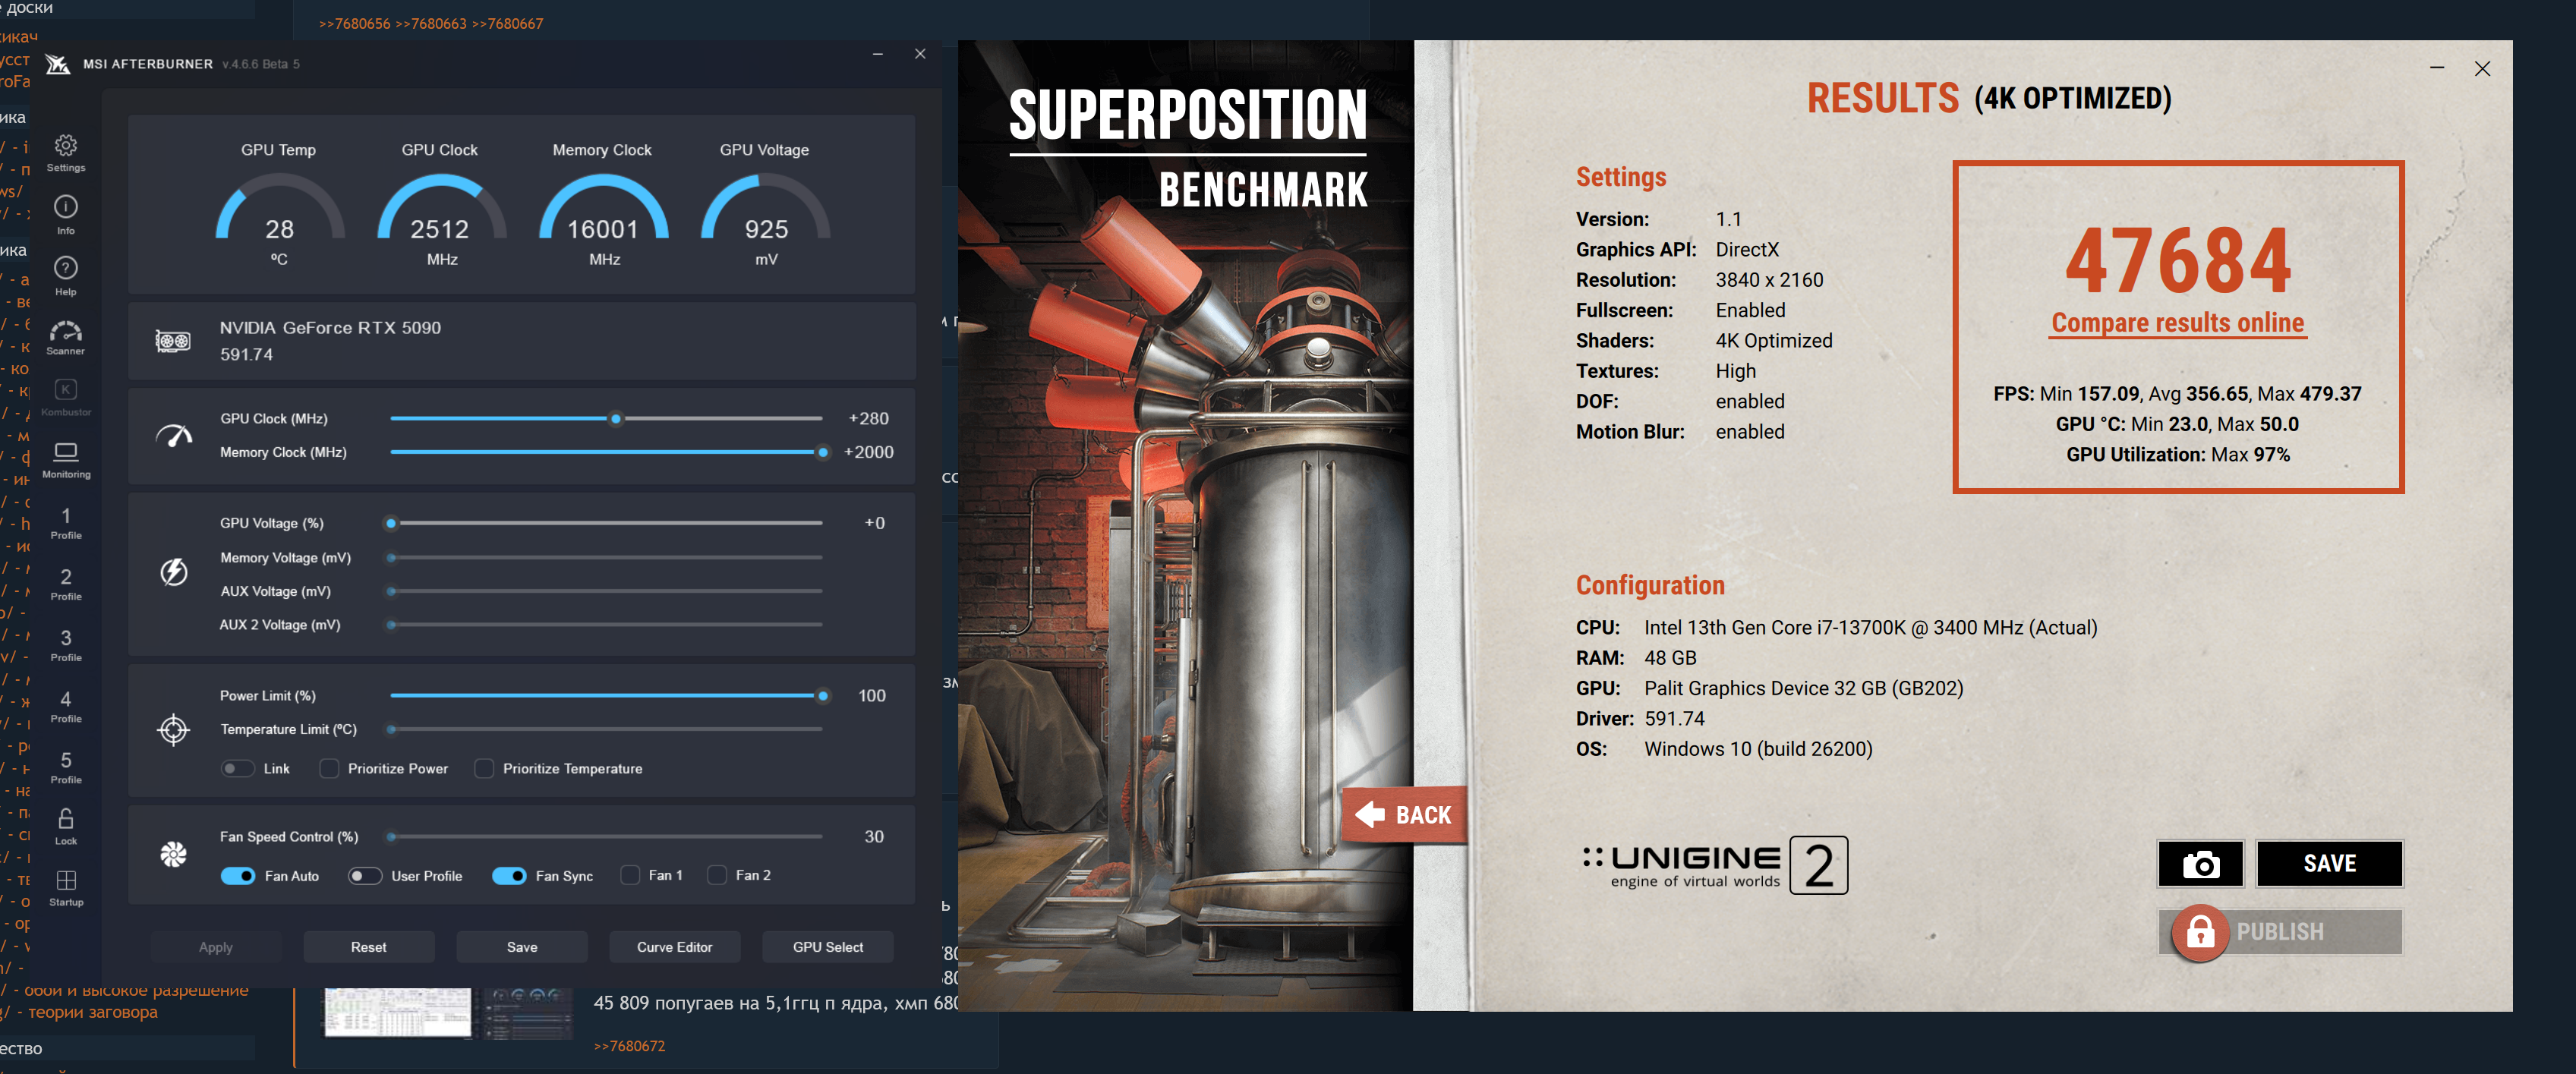Open the Curve Editor
Viewport: 2576px width, 1074px height.
[674, 947]
